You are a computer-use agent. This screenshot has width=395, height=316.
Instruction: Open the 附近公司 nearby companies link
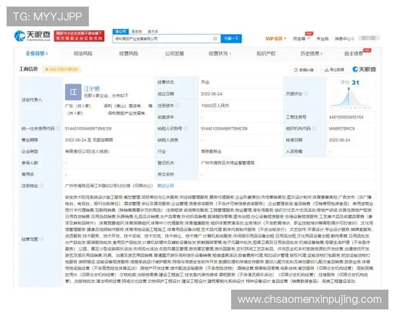(x=165, y=186)
